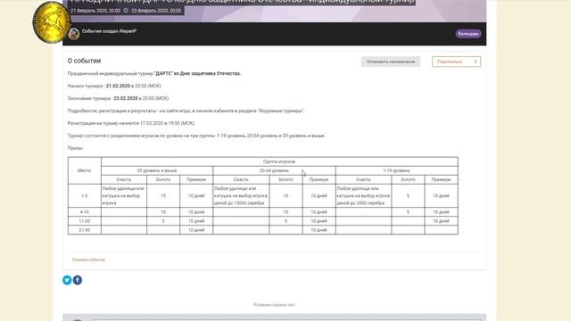571x321 pixels.
Task: Click the tournament start date 21.02.2020 line
Action: click(114, 86)
